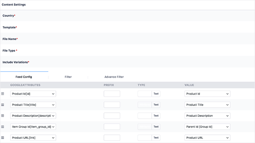This screenshot has height=143, width=255.
Task: Select Text type for Product Id row
Action: pyautogui.click(x=156, y=94)
